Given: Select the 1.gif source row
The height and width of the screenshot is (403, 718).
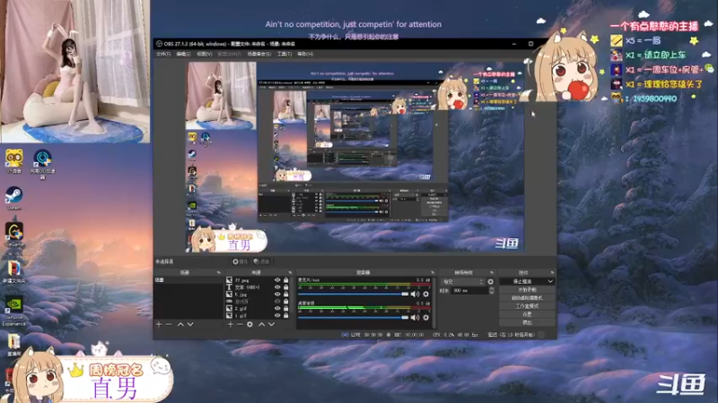Looking at the screenshot, I should tap(258, 315).
